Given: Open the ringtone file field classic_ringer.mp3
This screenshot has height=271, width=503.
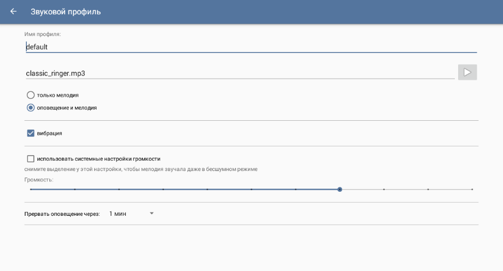Looking at the screenshot, I should [240, 73].
